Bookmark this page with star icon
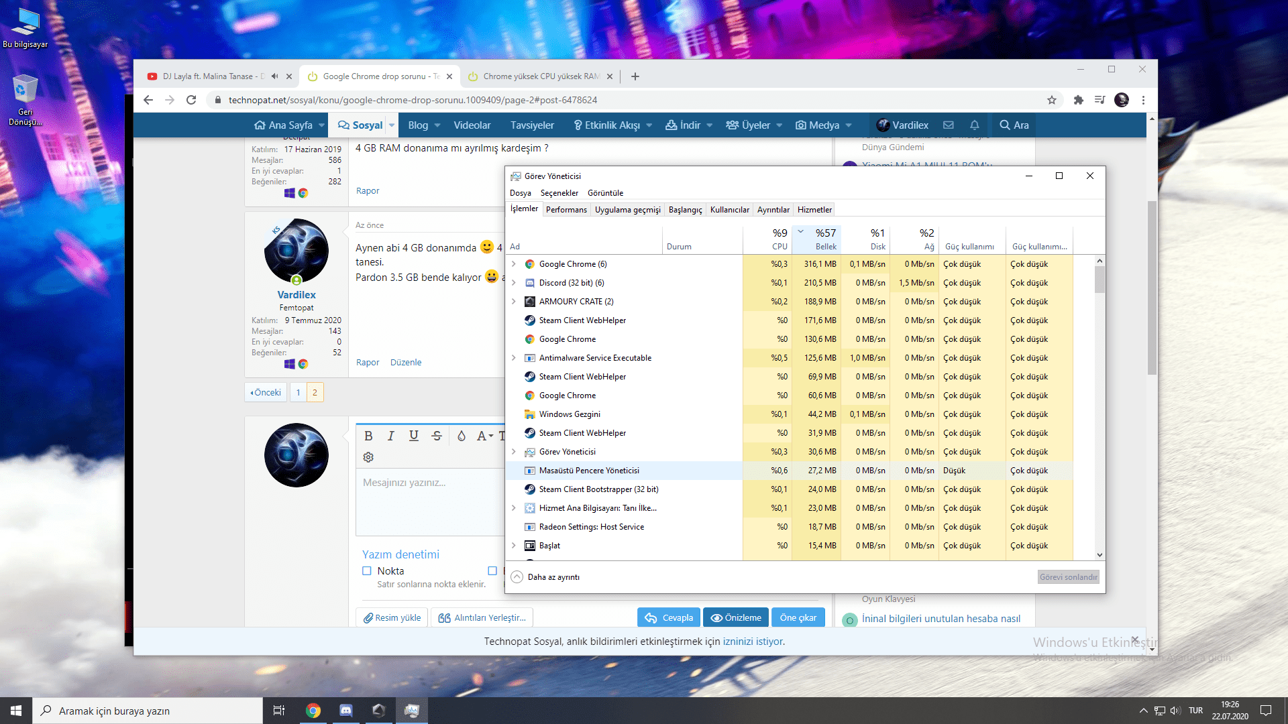 pos(1052,100)
